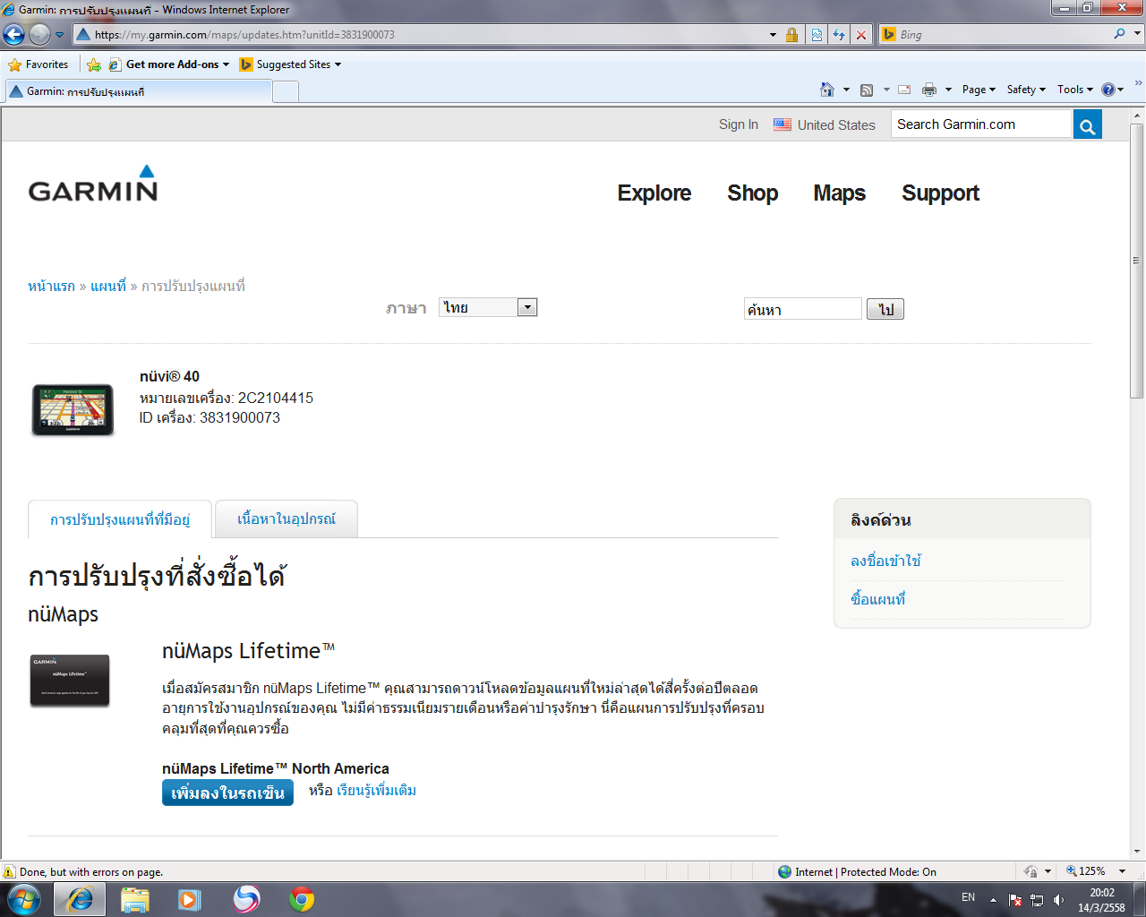Click the Bing search magnifier icon
1146x917 pixels.
pos(1119,34)
